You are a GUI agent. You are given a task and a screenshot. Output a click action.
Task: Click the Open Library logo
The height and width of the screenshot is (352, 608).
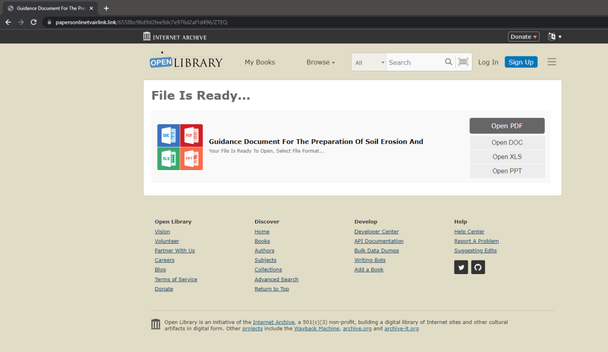186,62
